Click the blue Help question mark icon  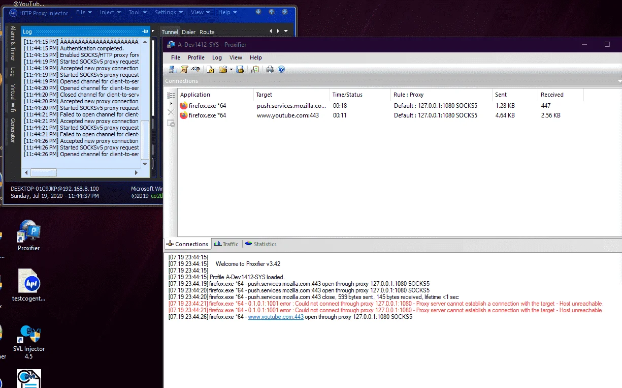(x=281, y=69)
